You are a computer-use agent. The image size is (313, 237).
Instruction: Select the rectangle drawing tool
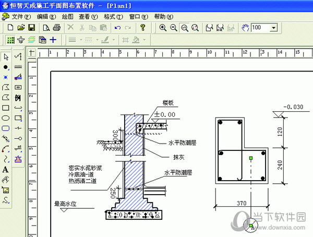coord(6,108)
